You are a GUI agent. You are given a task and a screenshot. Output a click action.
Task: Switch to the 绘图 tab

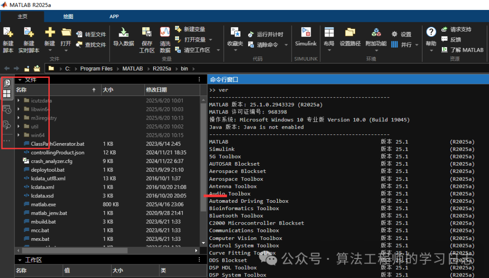tap(68, 17)
